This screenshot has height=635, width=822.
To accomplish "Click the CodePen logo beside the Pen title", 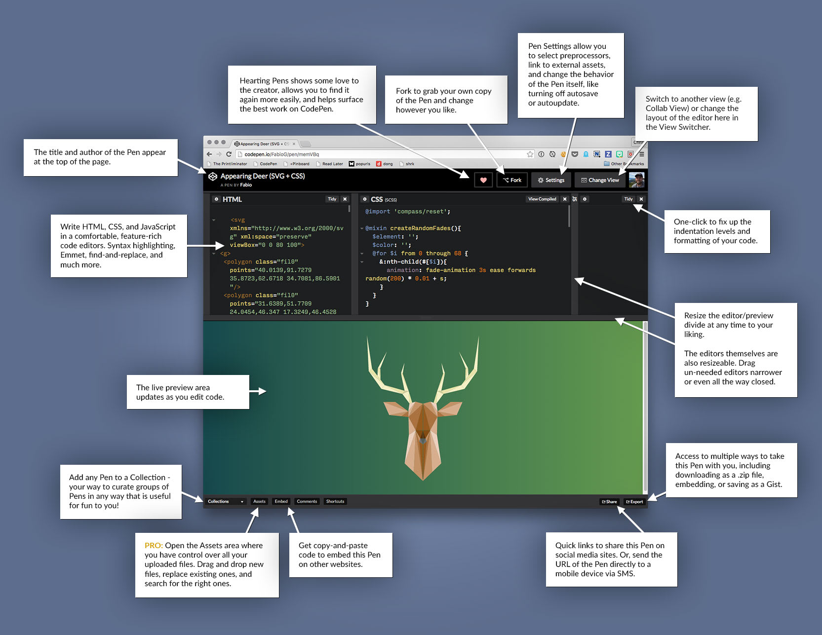I will click(213, 176).
